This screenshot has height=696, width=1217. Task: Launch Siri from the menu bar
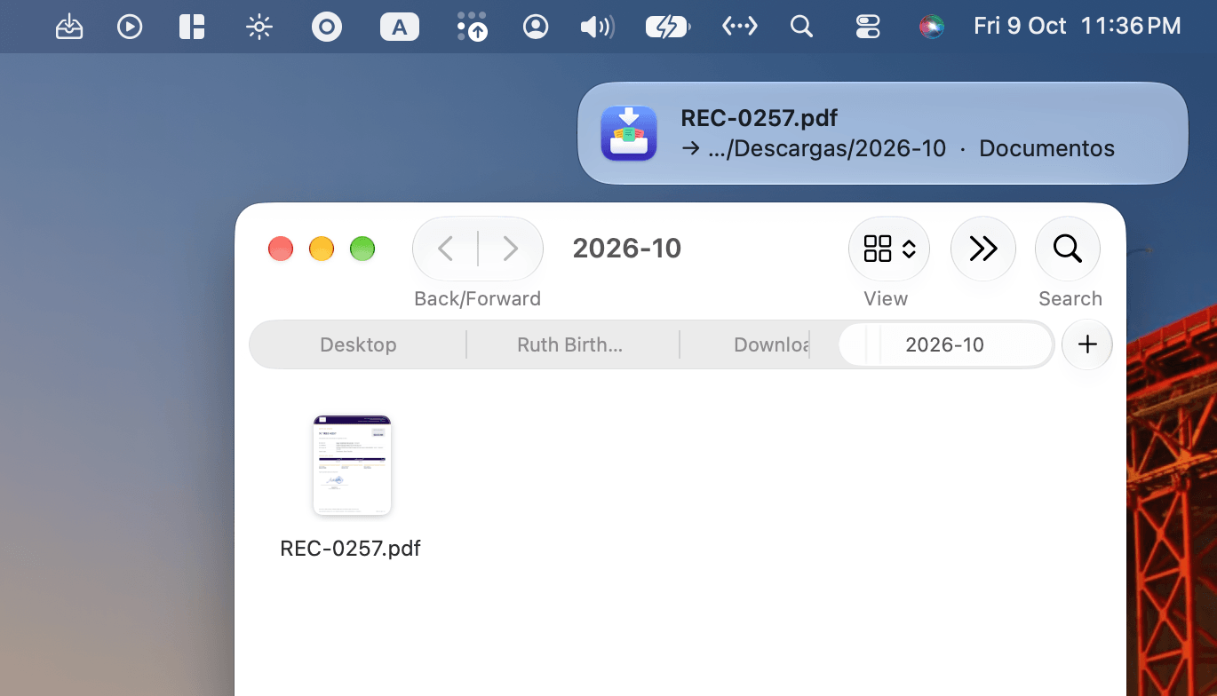point(931,27)
